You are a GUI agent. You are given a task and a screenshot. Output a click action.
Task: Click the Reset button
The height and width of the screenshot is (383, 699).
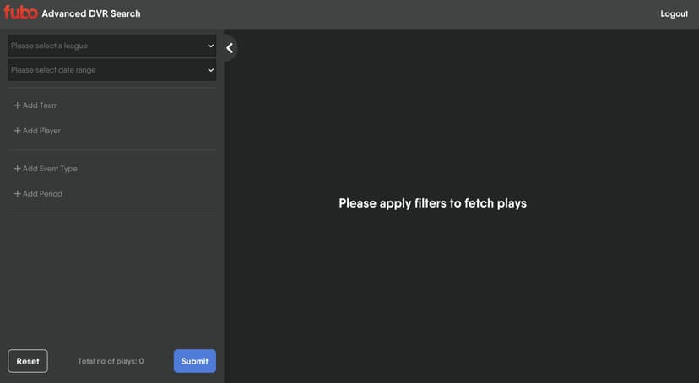28,361
